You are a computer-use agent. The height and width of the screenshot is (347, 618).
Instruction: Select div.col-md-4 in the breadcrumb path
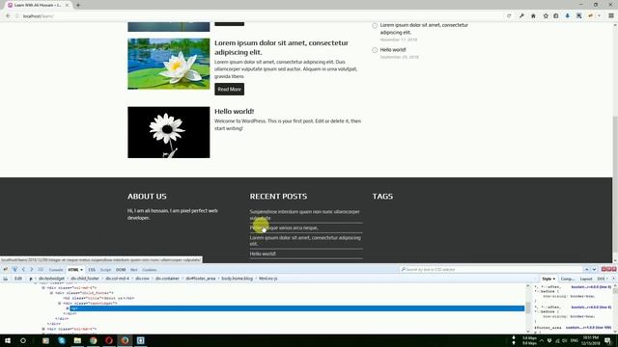coord(117,279)
